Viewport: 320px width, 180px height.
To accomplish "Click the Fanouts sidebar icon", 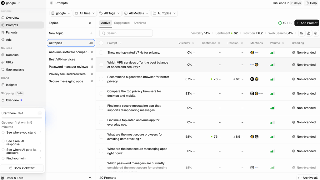I will pos(3,32).
